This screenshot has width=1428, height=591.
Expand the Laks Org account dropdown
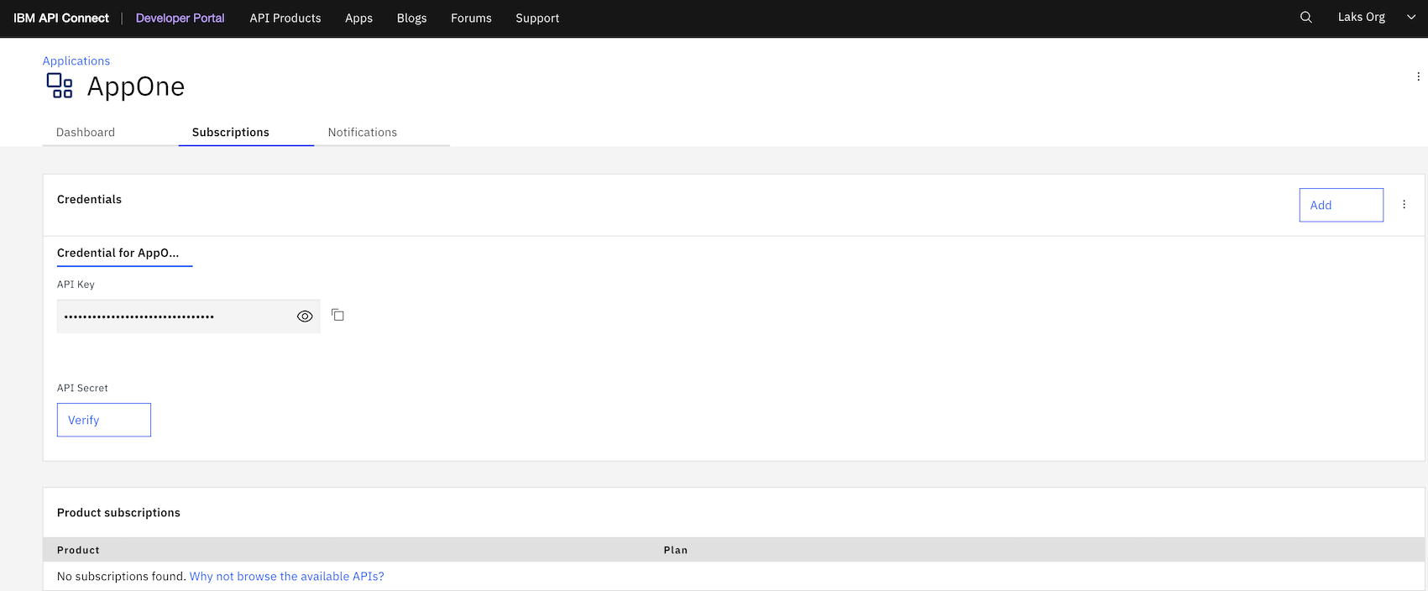point(1410,18)
